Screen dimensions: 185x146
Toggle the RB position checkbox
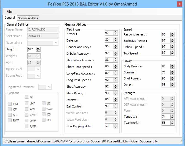44,120
